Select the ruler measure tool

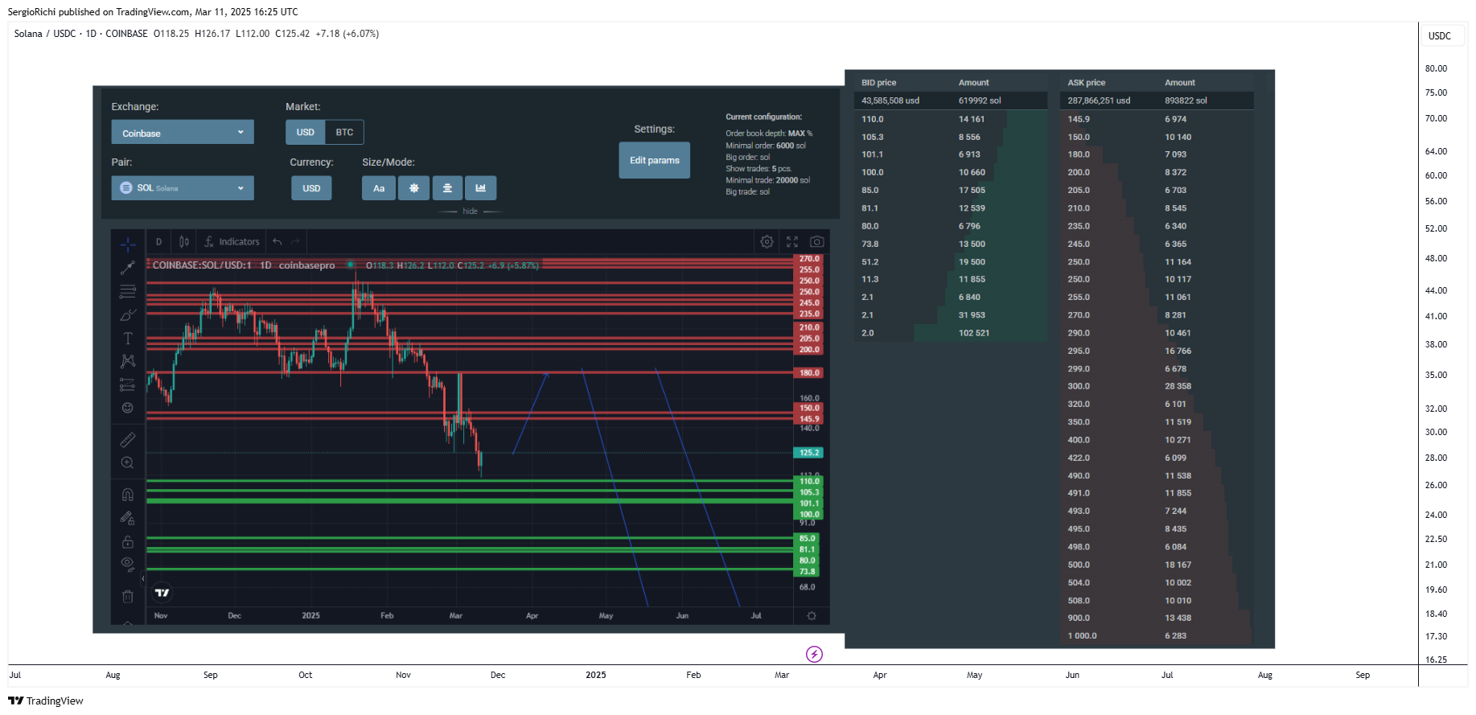[128, 439]
